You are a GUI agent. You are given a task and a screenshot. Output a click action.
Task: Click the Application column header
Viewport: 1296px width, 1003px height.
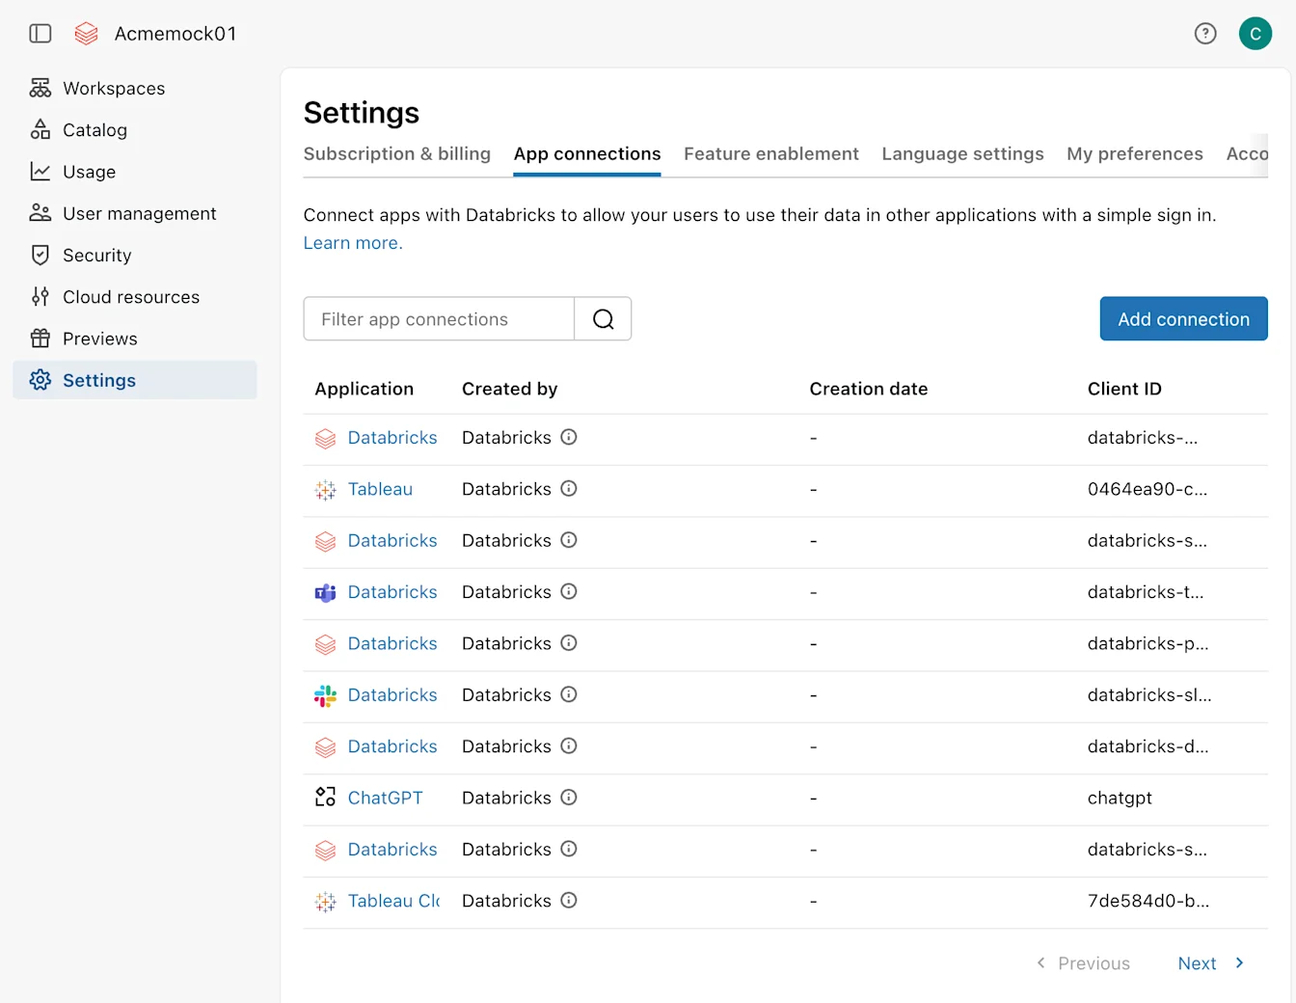[364, 389]
